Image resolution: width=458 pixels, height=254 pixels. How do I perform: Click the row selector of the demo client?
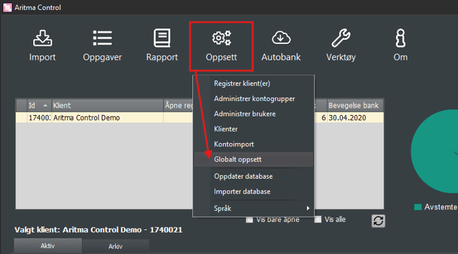click(21, 118)
